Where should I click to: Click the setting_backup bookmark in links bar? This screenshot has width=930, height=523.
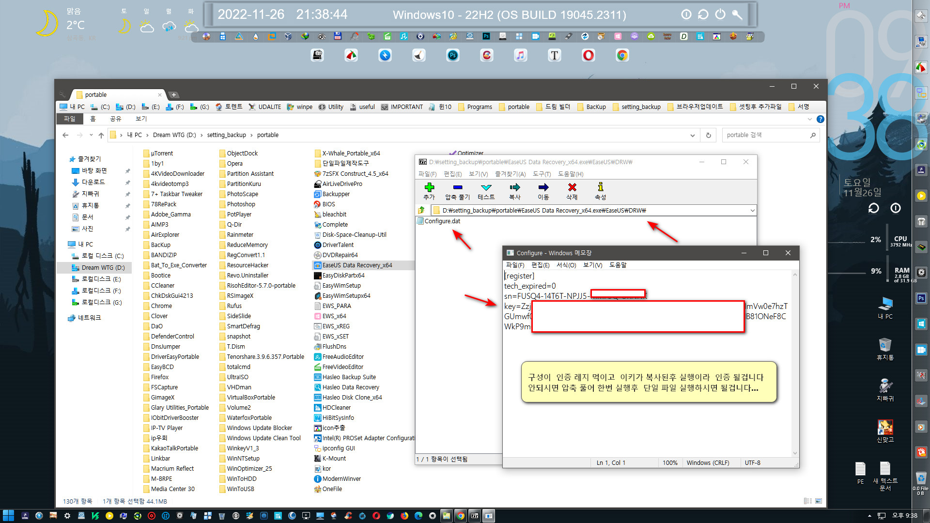636,107
